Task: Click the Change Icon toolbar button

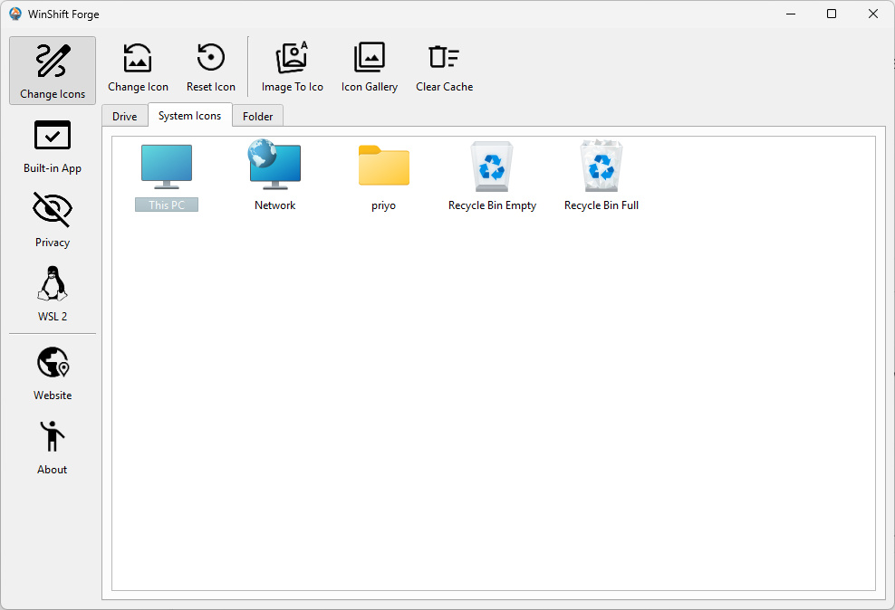Action: coord(138,68)
